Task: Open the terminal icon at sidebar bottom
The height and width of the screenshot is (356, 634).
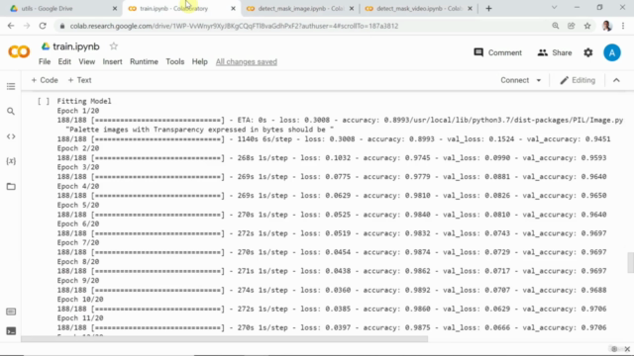Action: pos(11,331)
